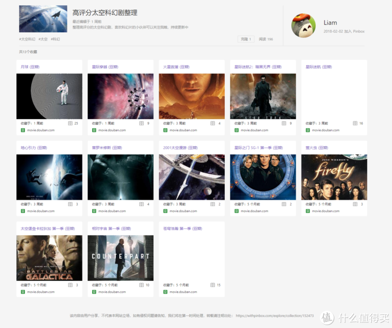Open the 萤火虫 (豆瓣) title link
This screenshot has width=392, height=328.
[x=316, y=148]
